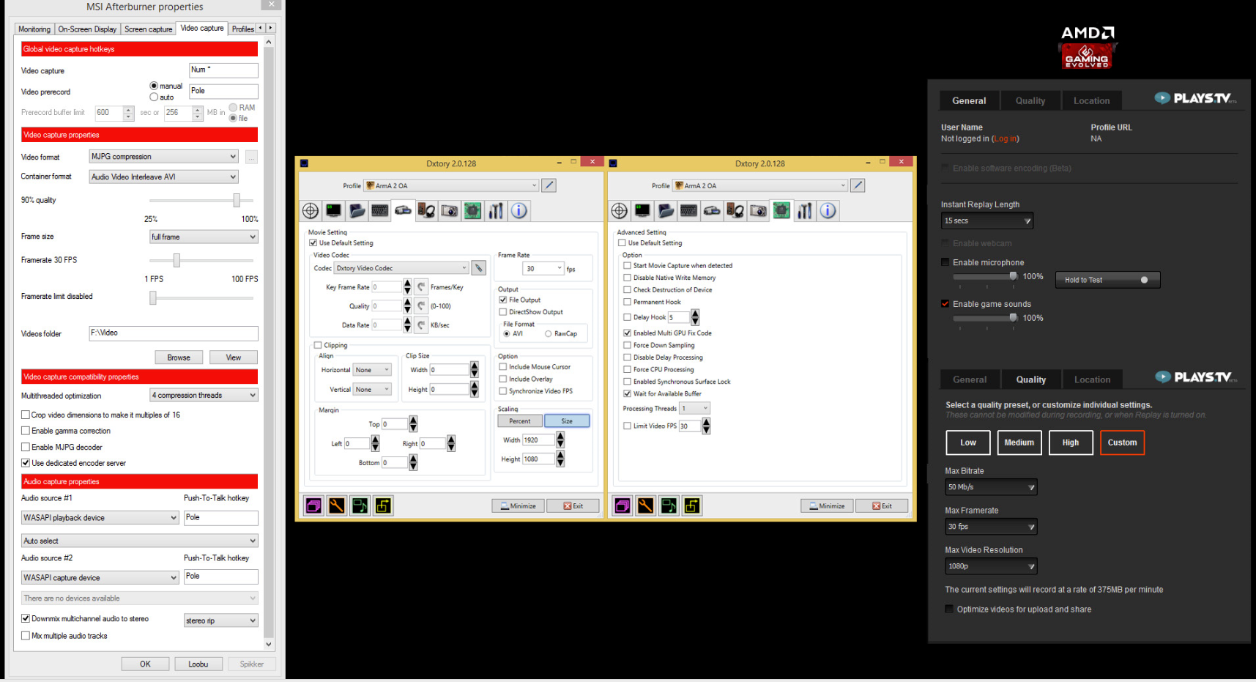Image resolution: width=1256 pixels, height=682 pixels.
Task: Click the 90% quality slider handle
Action: point(237,200)
